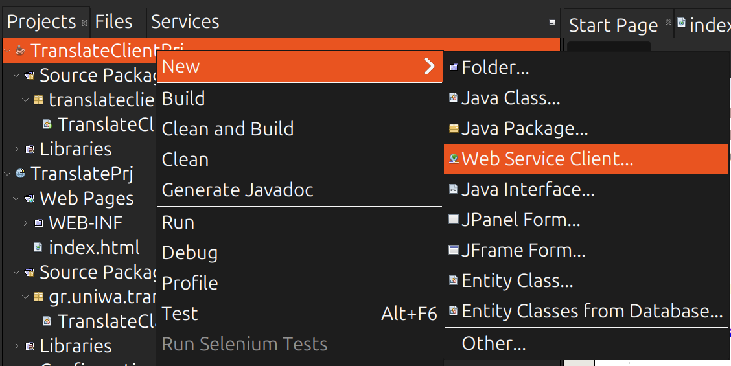Switch to the Files tab
The width and height of the screenshot is (731, 366).
click(113, 22)
